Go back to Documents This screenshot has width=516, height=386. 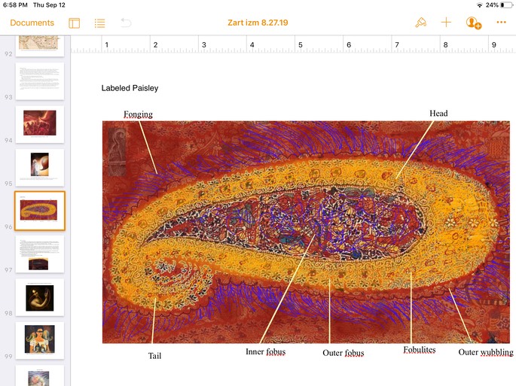tap(32, 23)
